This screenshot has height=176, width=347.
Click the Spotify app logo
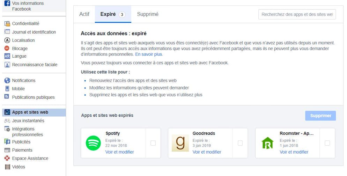(x=93, y=143)
